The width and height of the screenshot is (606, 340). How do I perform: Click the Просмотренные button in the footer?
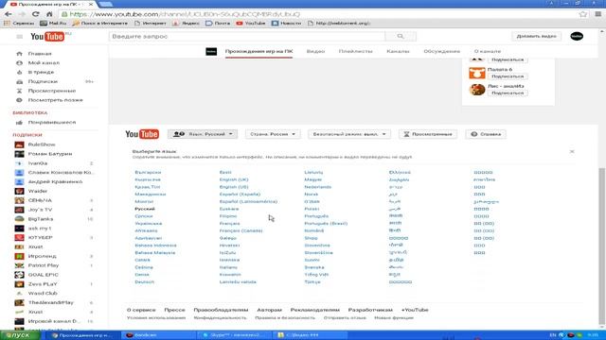[428, 134]
